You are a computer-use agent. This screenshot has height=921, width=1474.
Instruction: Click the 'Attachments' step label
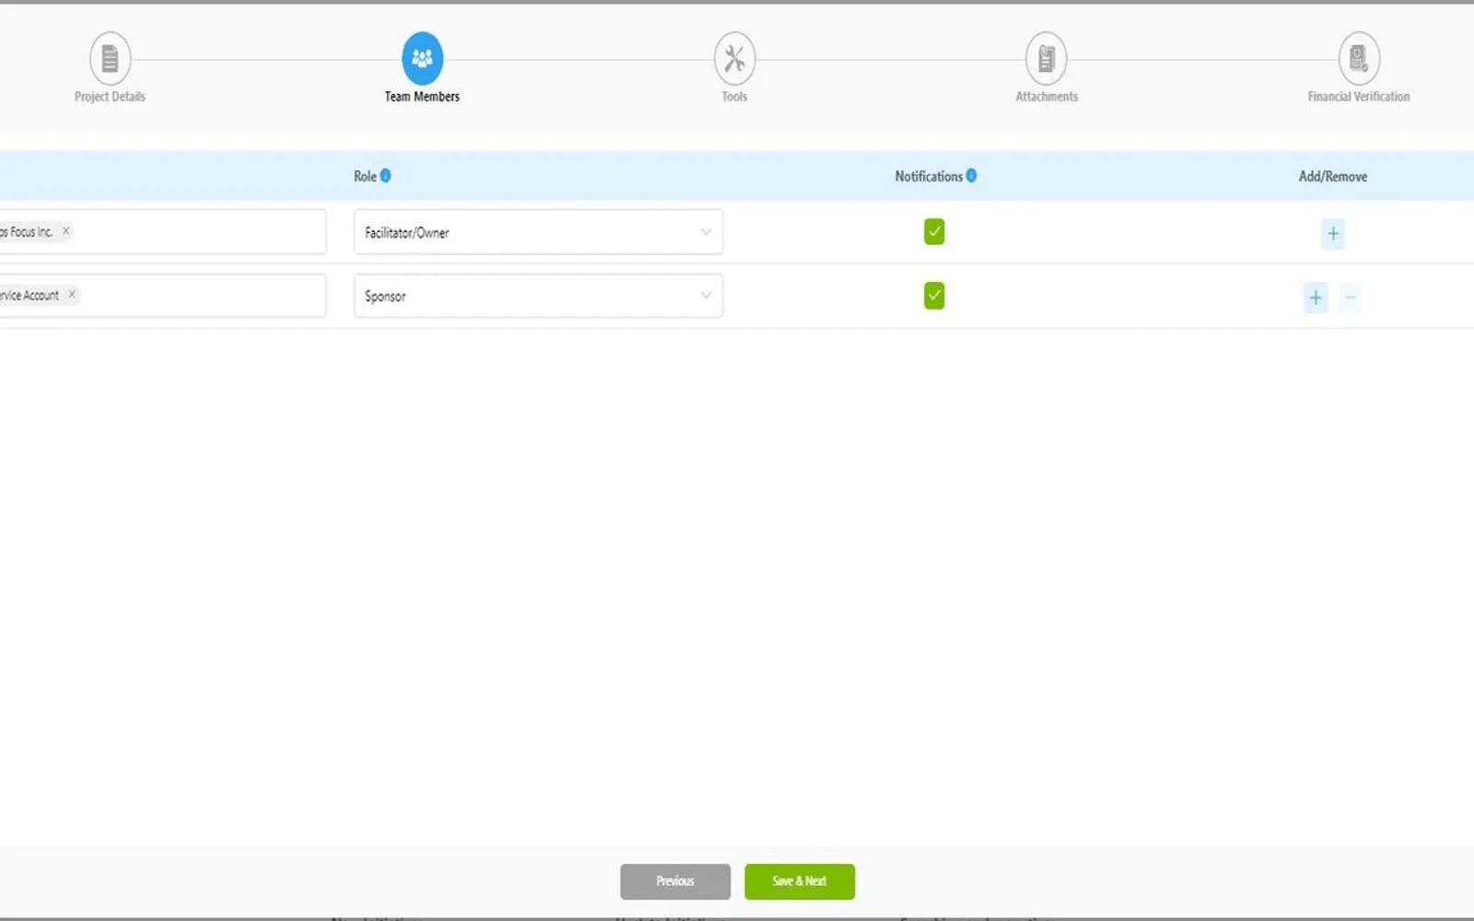tap(1047, 97)
